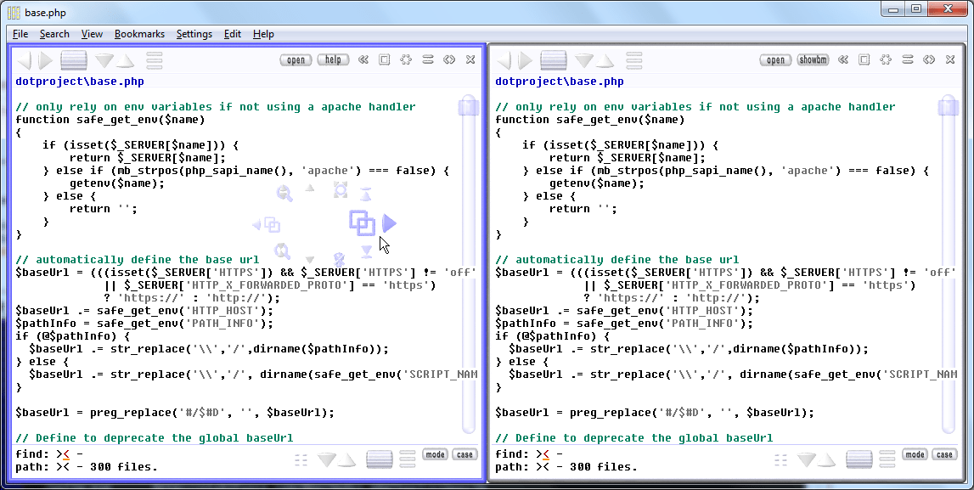Click the up cone icon in right pane toolbar
Viewport: 974px width, 490px height.
[x=605, y=61]
